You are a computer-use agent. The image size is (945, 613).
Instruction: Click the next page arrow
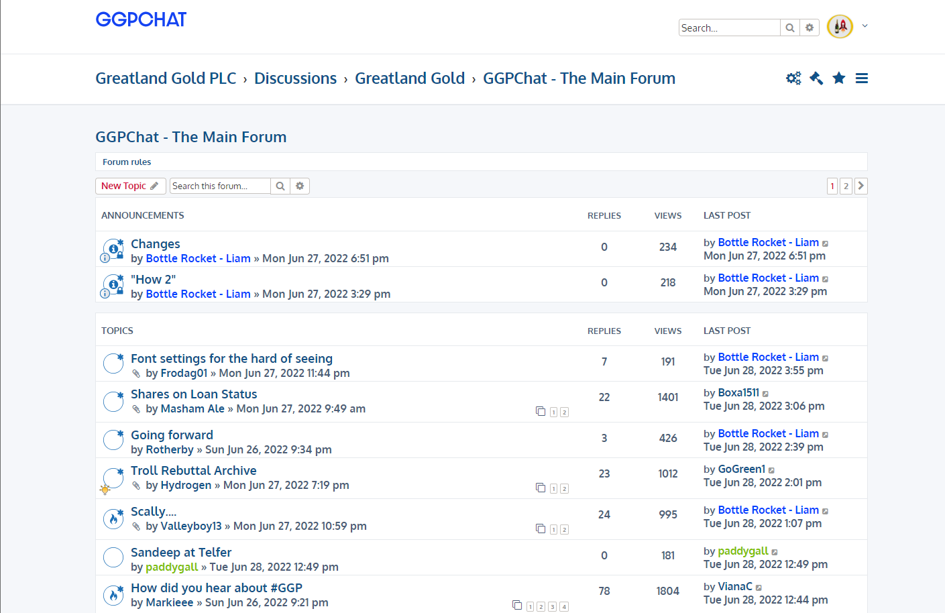click(861, 186)
